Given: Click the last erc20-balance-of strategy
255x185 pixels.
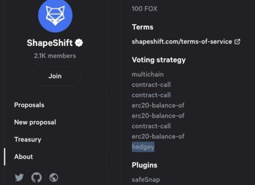Looking at the screenshot, I should 158,136.
